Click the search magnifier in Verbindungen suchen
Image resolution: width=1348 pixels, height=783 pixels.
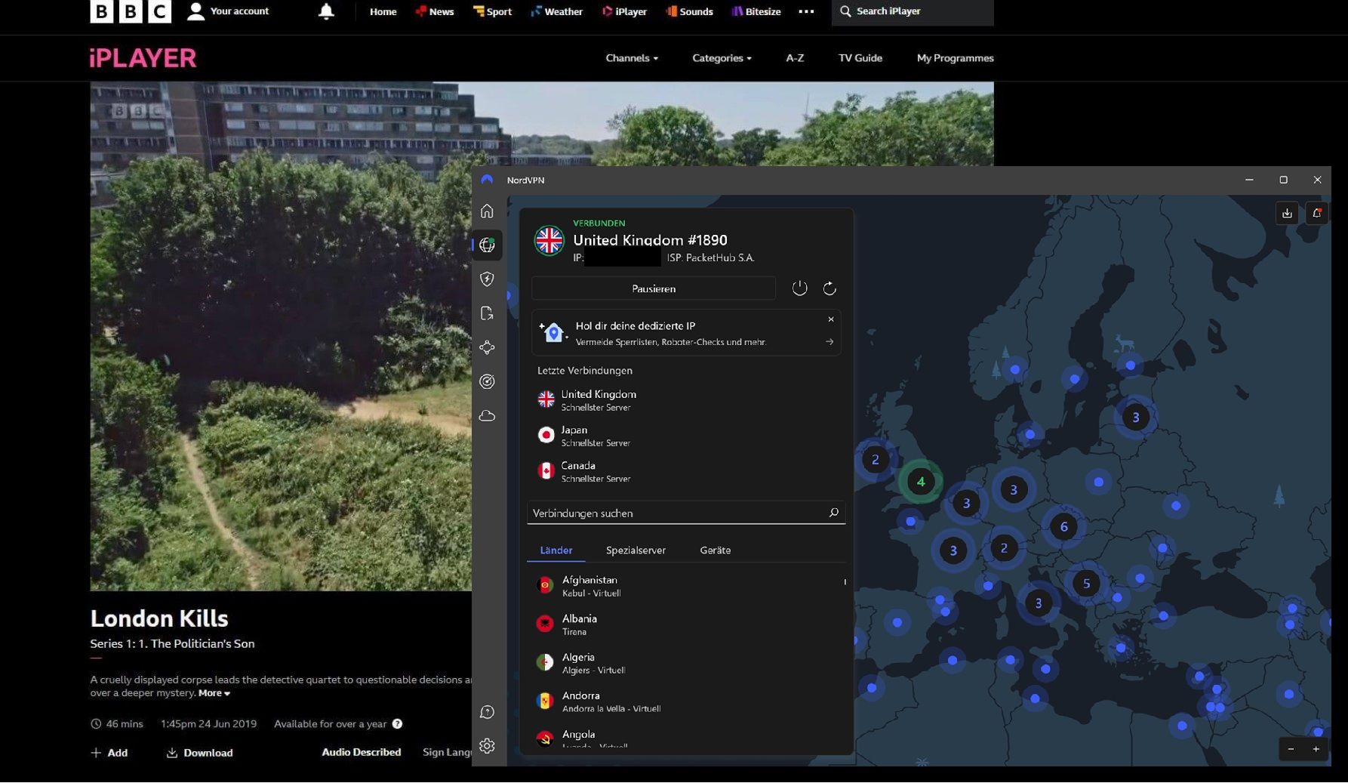[x=834, y=513]
